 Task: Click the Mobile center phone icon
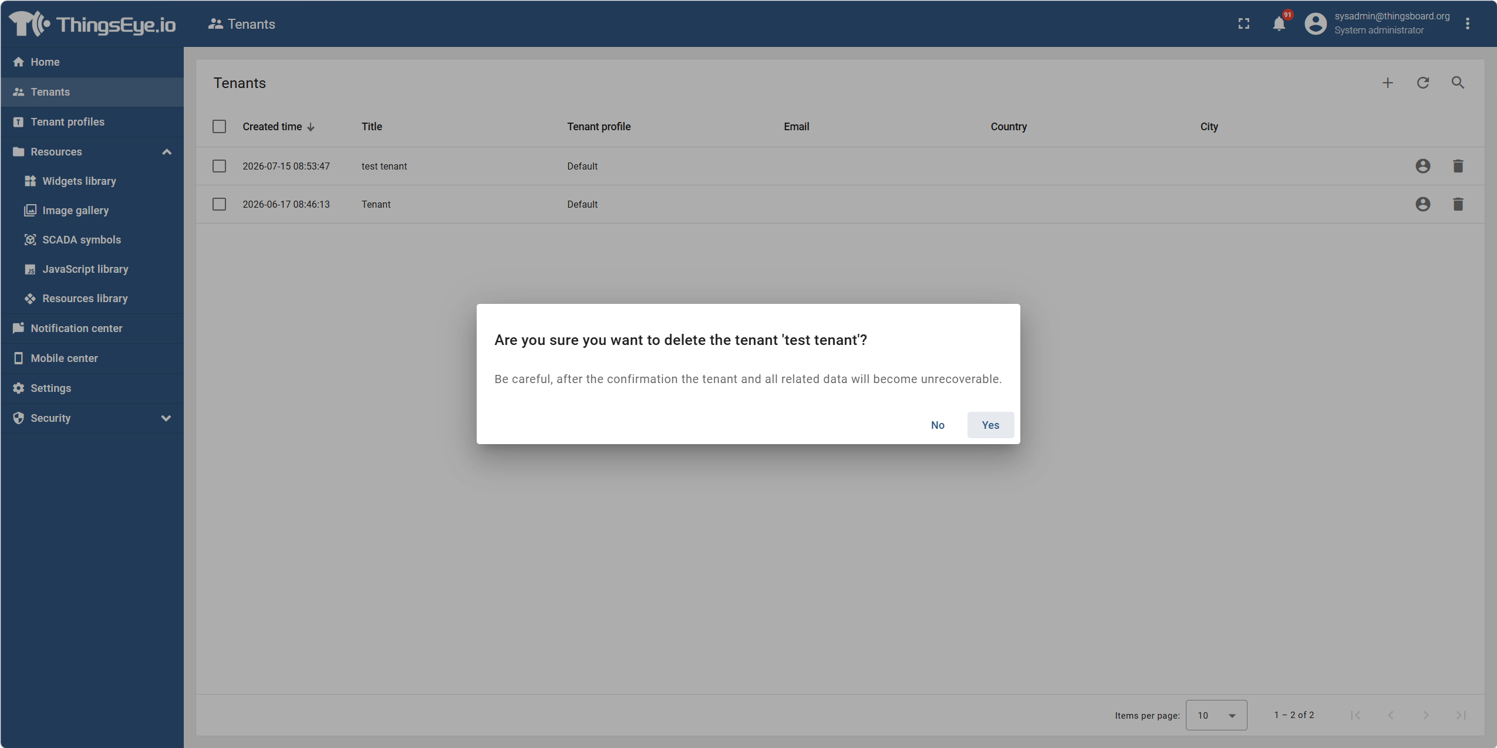[19, 358]
